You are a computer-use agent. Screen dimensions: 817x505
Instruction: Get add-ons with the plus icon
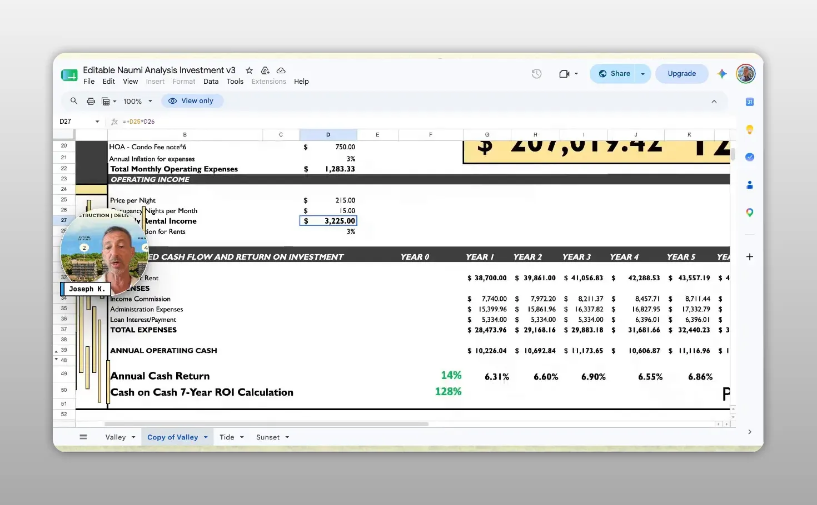coord(749,257)
